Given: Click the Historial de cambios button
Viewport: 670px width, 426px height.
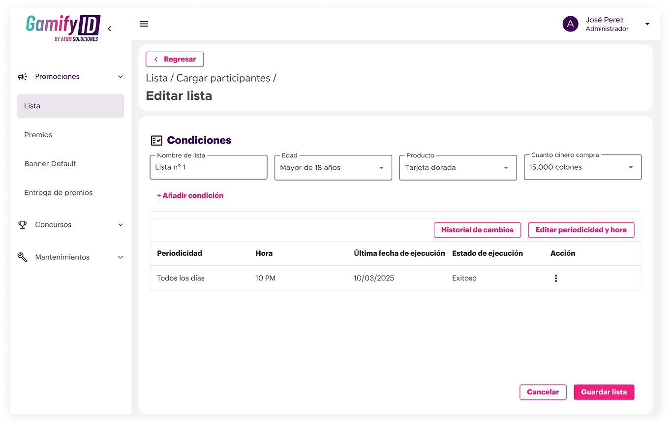Looking at the screenshot, I should [477, 230].
